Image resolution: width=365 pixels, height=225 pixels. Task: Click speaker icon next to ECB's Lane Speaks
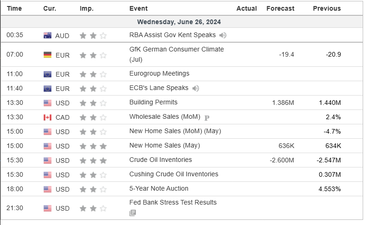[x=196, y=88]
